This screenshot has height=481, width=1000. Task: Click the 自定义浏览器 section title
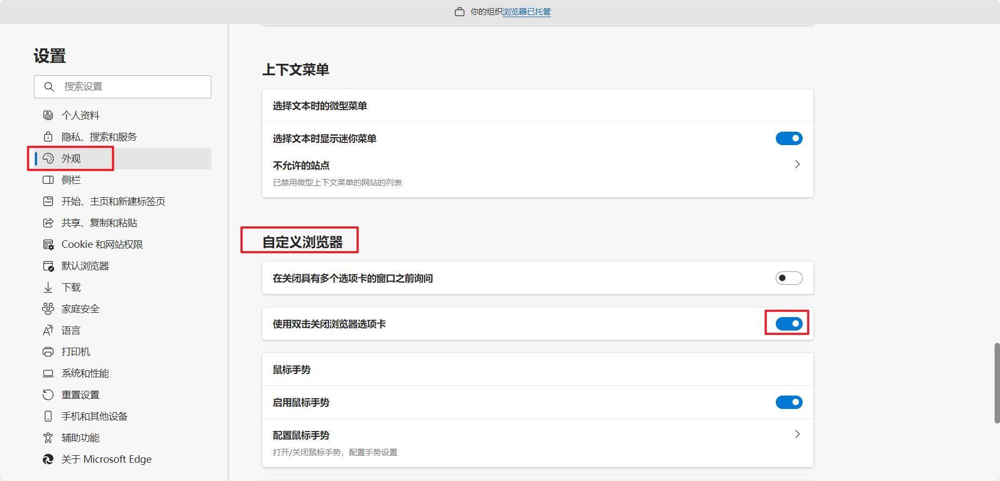303,242
